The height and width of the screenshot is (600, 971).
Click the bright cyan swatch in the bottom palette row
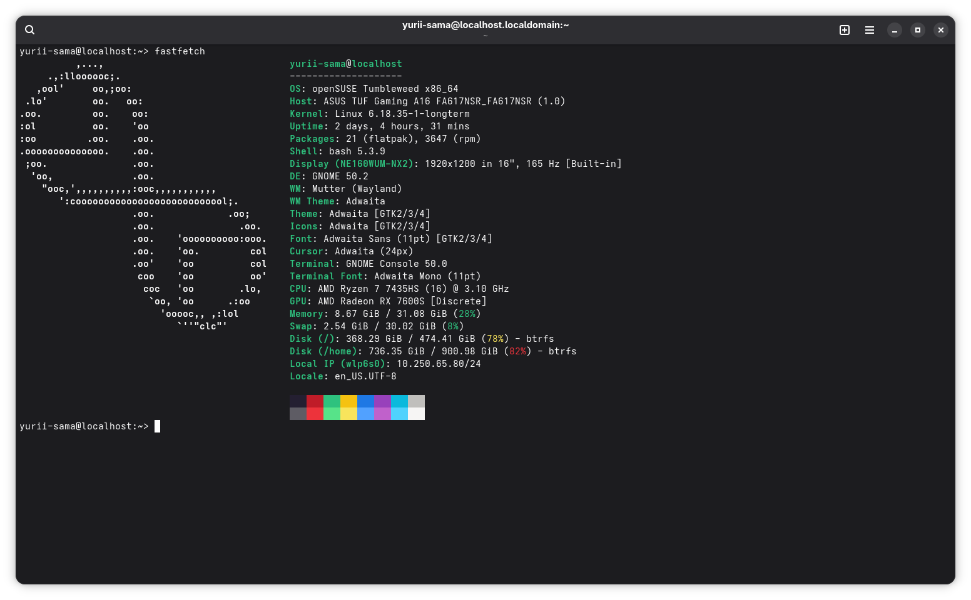point(399,414)
